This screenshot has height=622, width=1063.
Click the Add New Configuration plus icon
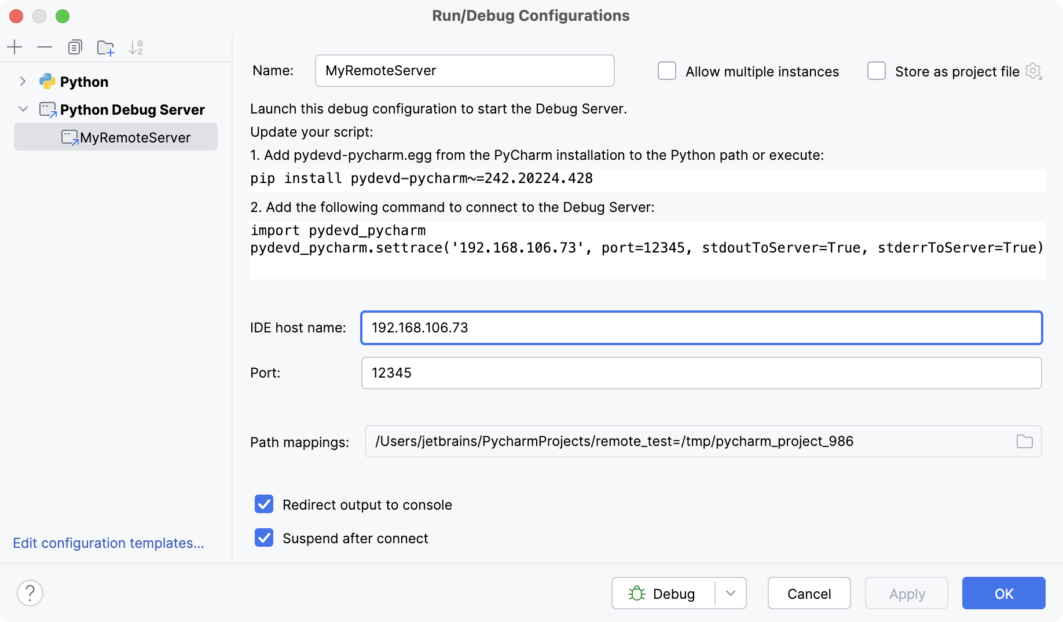(x=14, y=47)
